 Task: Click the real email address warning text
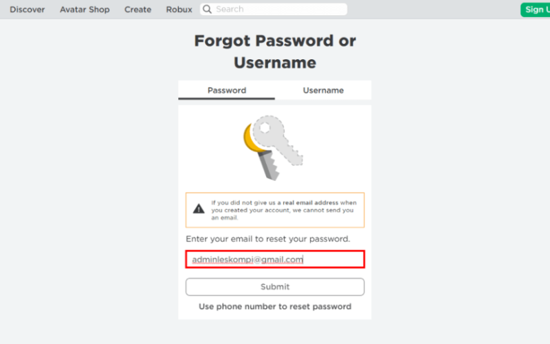[284, 210]
